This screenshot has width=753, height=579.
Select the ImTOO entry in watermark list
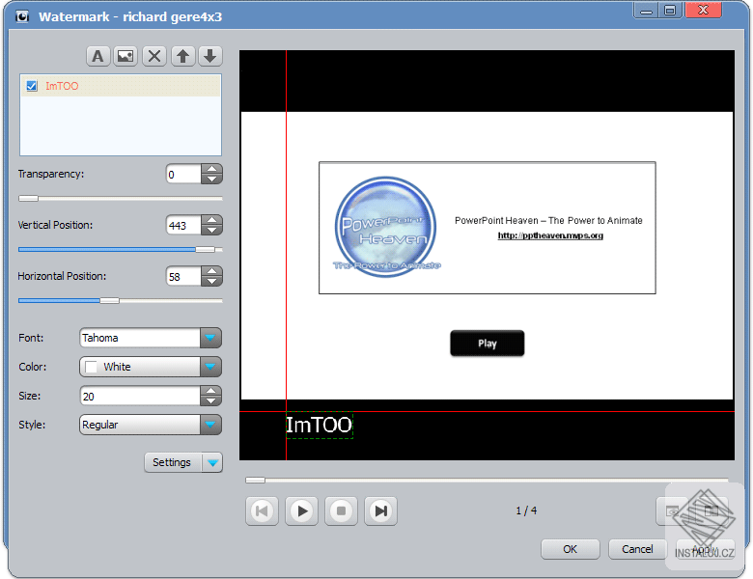pos(120,86)
